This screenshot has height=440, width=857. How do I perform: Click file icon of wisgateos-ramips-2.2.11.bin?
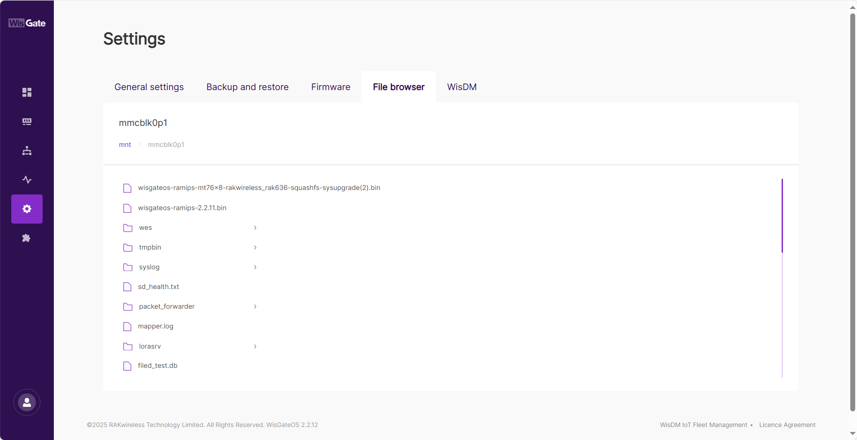tap(127, 208)
